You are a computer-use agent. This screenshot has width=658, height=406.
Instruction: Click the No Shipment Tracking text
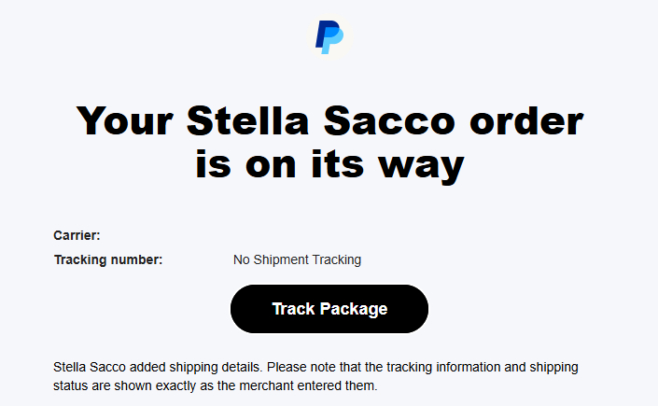[297, 259]
